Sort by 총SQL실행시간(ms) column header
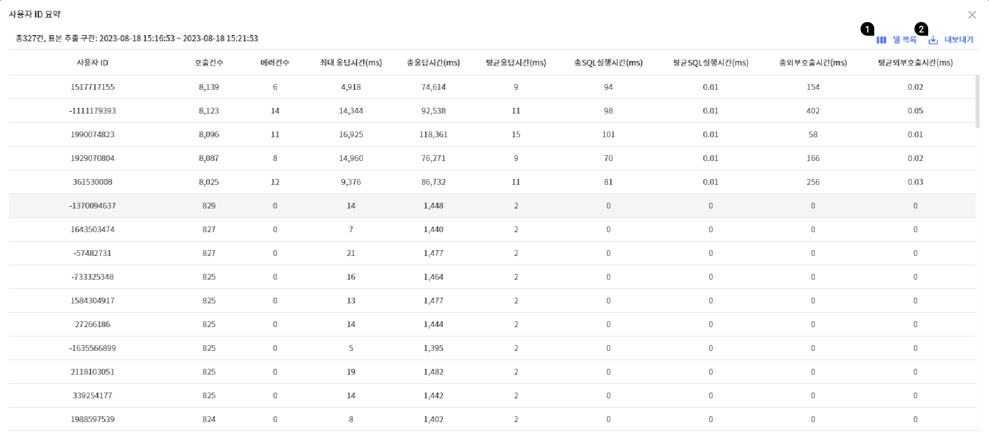Screen dimensions: 989x438 pyautogui.click(x=608, y=62)
